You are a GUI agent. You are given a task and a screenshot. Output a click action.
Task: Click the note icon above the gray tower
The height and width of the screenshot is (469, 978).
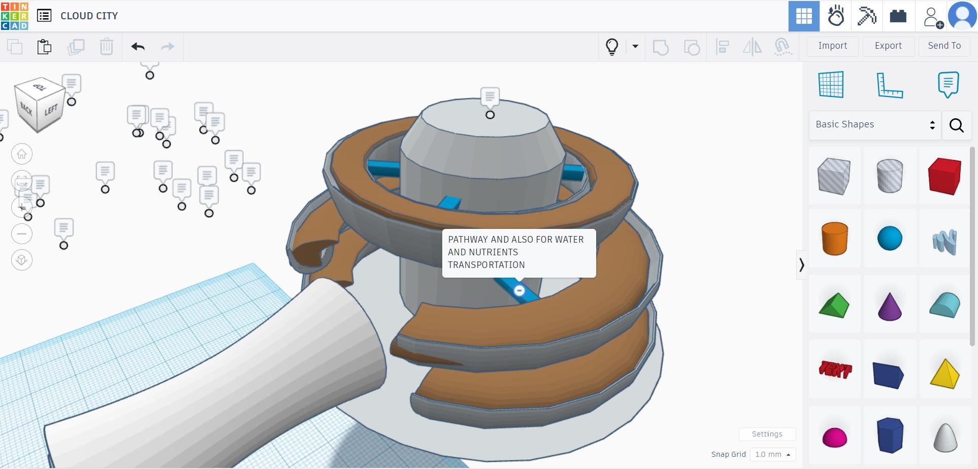point(490,97)
